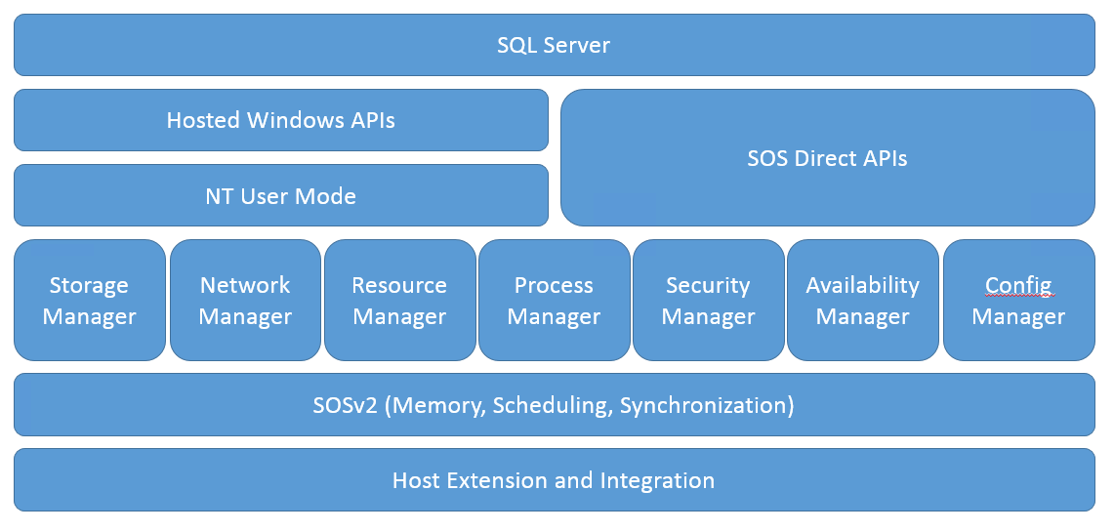This screenshot has width=1114, height=532.
Task: Select the Config Manager box
Action: (x=1018, y=301)
